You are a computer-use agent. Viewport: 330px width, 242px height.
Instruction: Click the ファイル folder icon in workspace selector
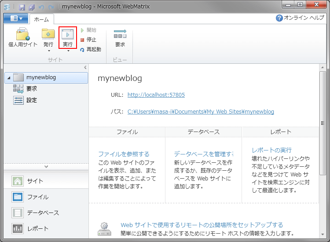tap(18, 197)
